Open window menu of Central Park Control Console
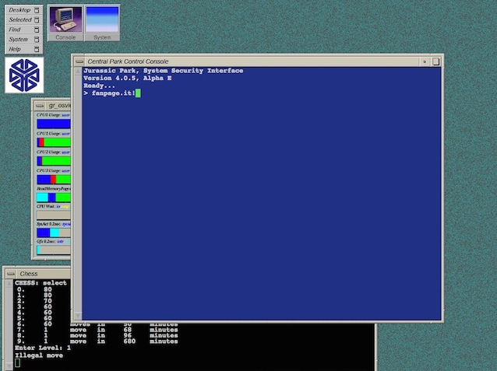 (x=79, y=61)
